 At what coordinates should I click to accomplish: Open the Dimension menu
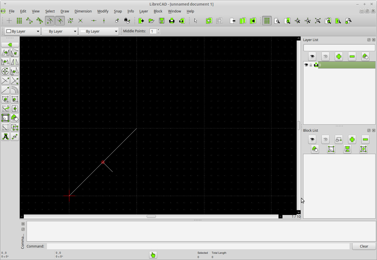(x=83, y=11)
